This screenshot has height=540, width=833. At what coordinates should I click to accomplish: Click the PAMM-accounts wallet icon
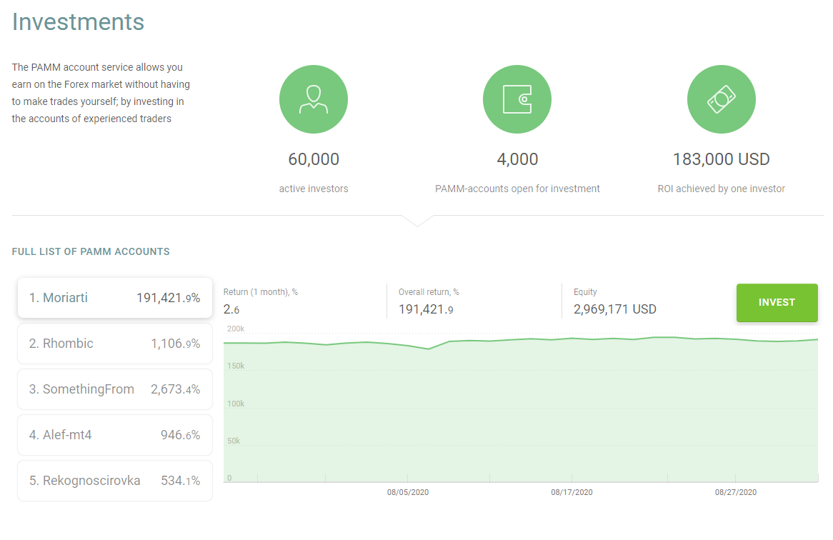517,99
